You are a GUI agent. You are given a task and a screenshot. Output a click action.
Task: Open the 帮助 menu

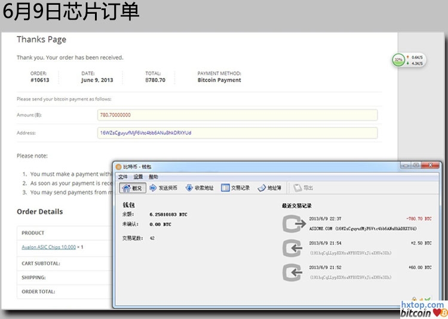click(x=154, y=177)
